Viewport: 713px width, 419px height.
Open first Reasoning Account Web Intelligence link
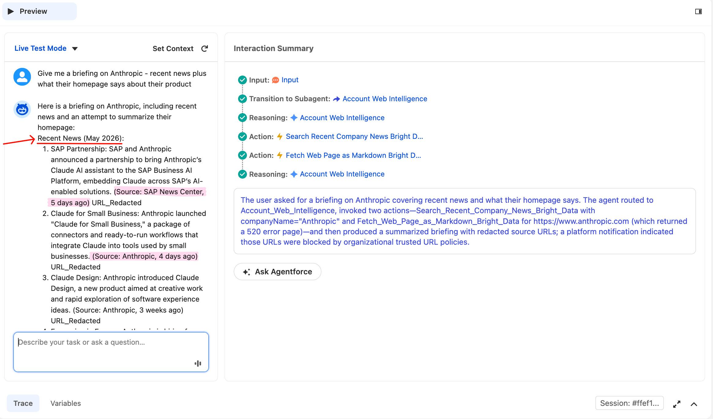pos(342,118)
